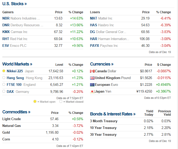This screenshot has height=149, width=178.
Task: Open HAS Hasbro Inc stock quote
Action: coord(102,25)
